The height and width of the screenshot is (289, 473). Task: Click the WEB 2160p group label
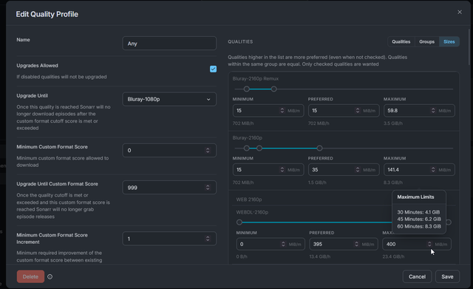click(249, 200)
